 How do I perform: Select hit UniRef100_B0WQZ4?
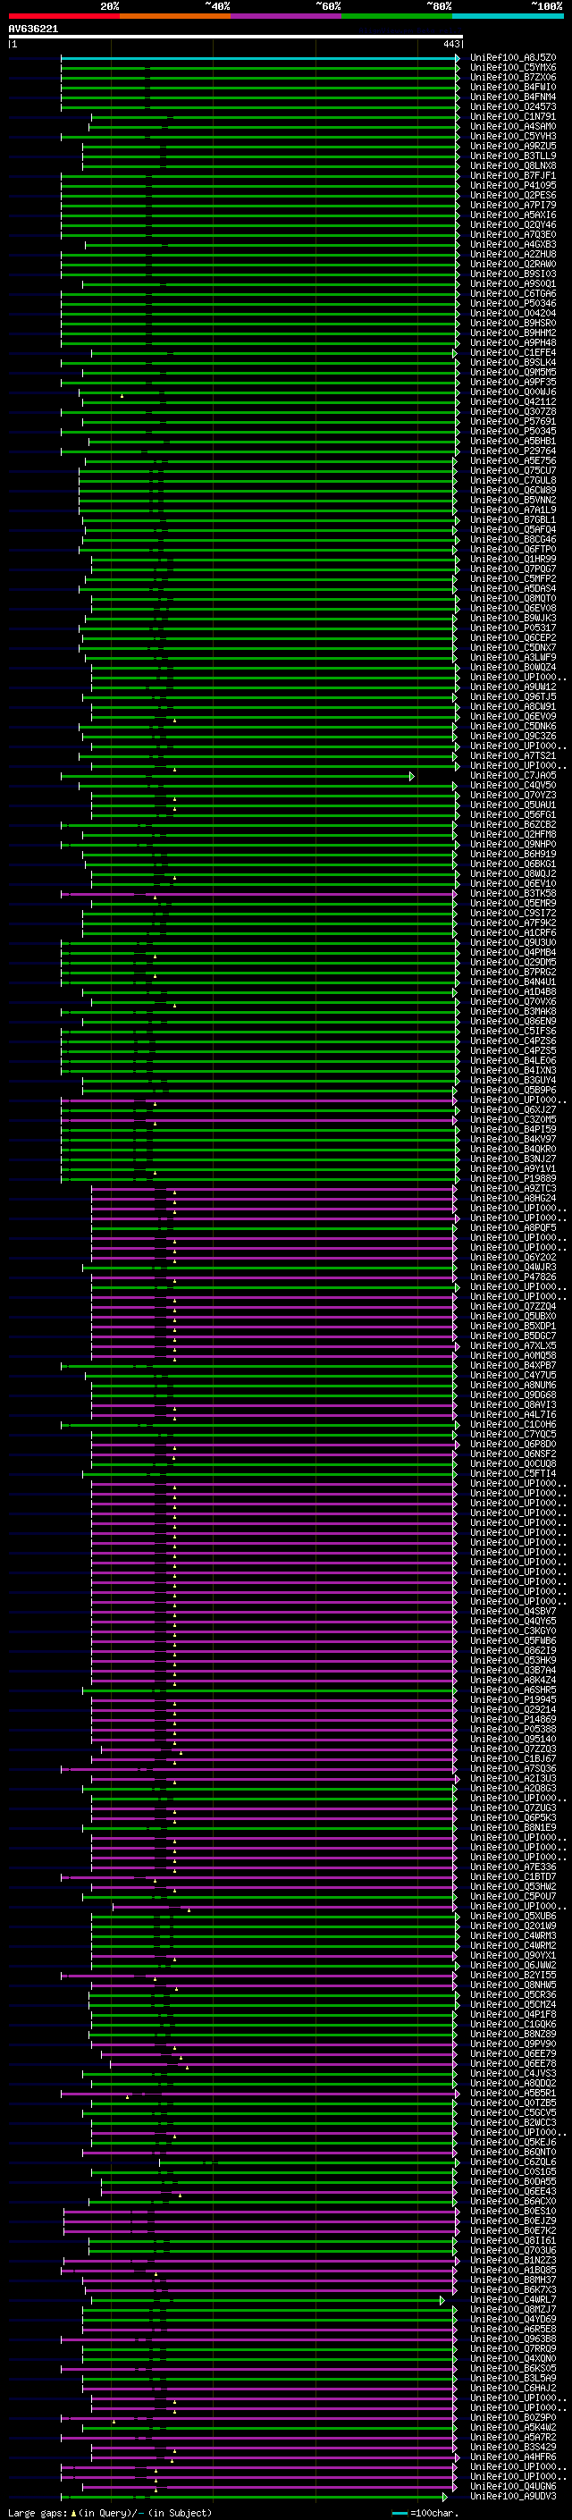(x=513, y=667)
